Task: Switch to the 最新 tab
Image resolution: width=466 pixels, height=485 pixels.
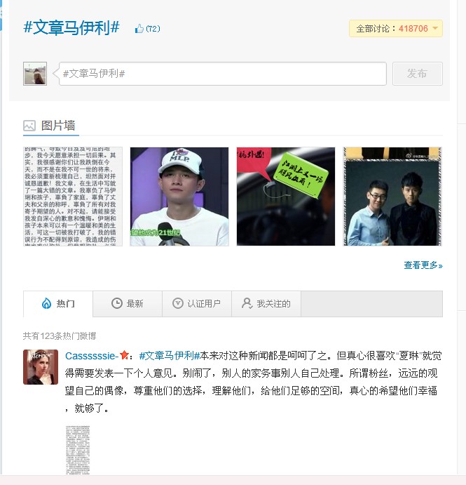Action: (128, 304)
